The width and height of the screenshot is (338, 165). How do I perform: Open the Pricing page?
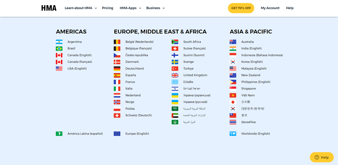(108, 8)
